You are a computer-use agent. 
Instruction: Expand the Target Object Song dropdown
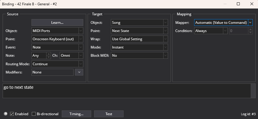139,23
